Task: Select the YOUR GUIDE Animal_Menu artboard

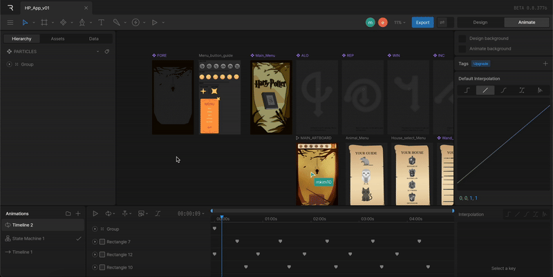Action: [366, 174]
